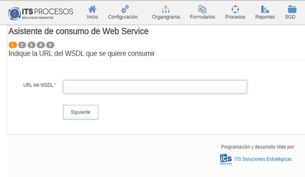Select the Configuración menu label
305x177 pixels.
pos(123,17)
